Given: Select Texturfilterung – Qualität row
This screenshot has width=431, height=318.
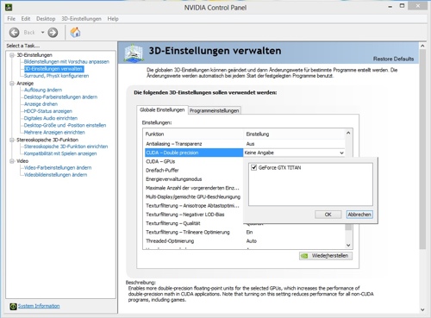Looking at the screenshot, I should (x=194, y=223).
